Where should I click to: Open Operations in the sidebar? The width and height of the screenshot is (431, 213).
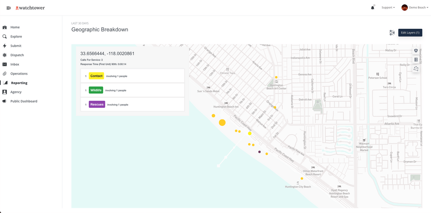point(19,74)
